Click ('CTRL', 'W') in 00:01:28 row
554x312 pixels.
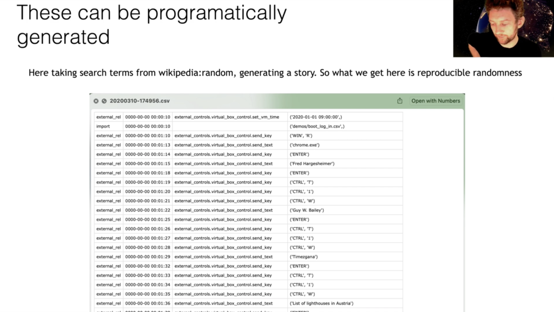pos(302,248)
